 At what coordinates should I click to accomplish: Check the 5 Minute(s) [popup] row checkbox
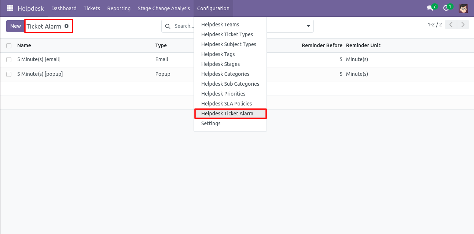(x=9, y=74)
